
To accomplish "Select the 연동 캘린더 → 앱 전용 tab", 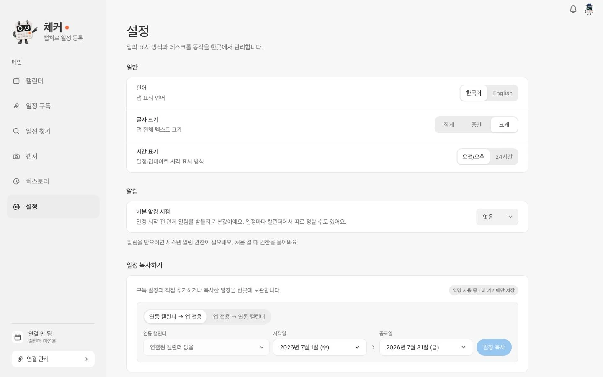I will [x=175, y=317].
